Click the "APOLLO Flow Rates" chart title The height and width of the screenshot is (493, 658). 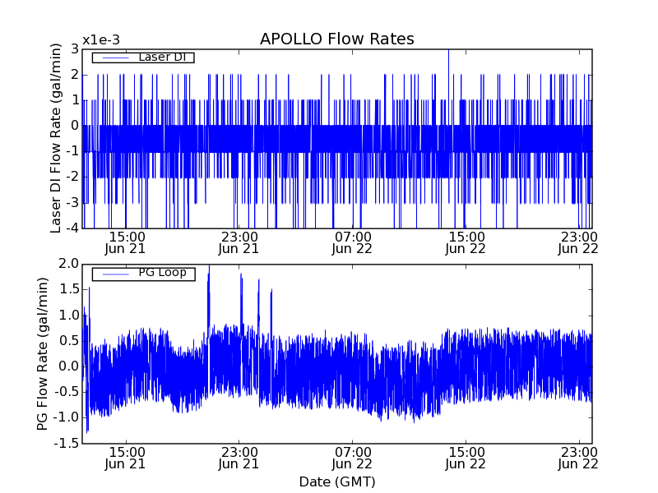337,39
